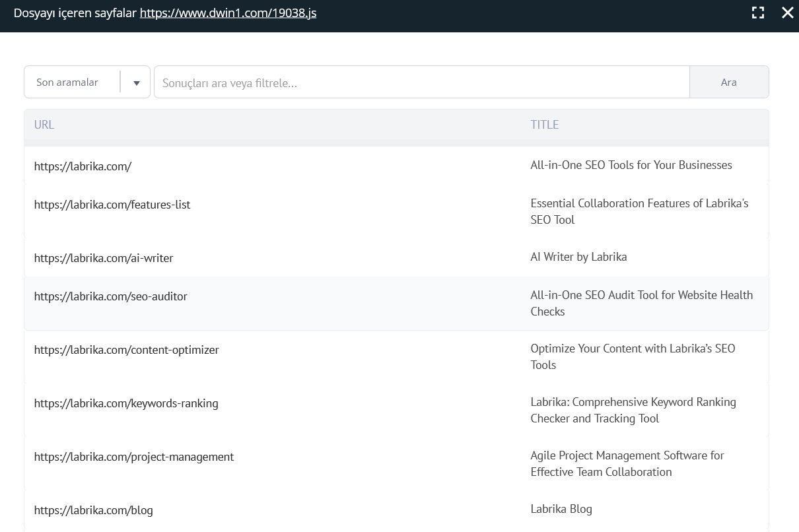This screenshot has width=799, height=532.
Task: Select the All-in-One SEO Tools title
Action: (x=631, y=165)
